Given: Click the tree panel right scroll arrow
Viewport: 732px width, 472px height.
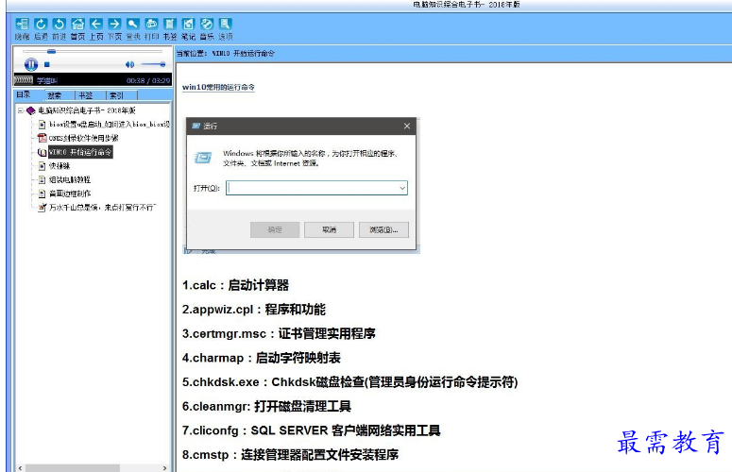Looking at the screenshot, I should coord(164,468).
